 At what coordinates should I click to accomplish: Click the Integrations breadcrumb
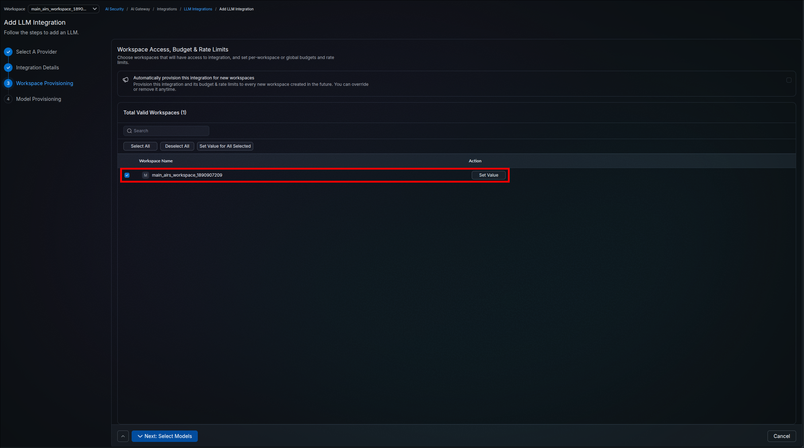pyautogui.click(x=167, y=9)
